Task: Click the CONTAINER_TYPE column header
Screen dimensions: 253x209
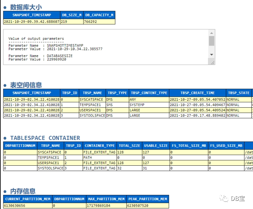Action: point(100,146)
